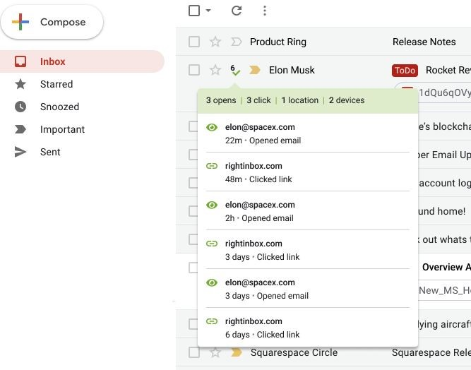Open the Sent folder
The height and width of the screenshot is (370, 471).
point(50,152)
